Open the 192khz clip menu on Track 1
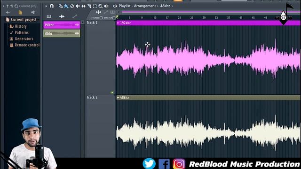 tap(118, 23)
